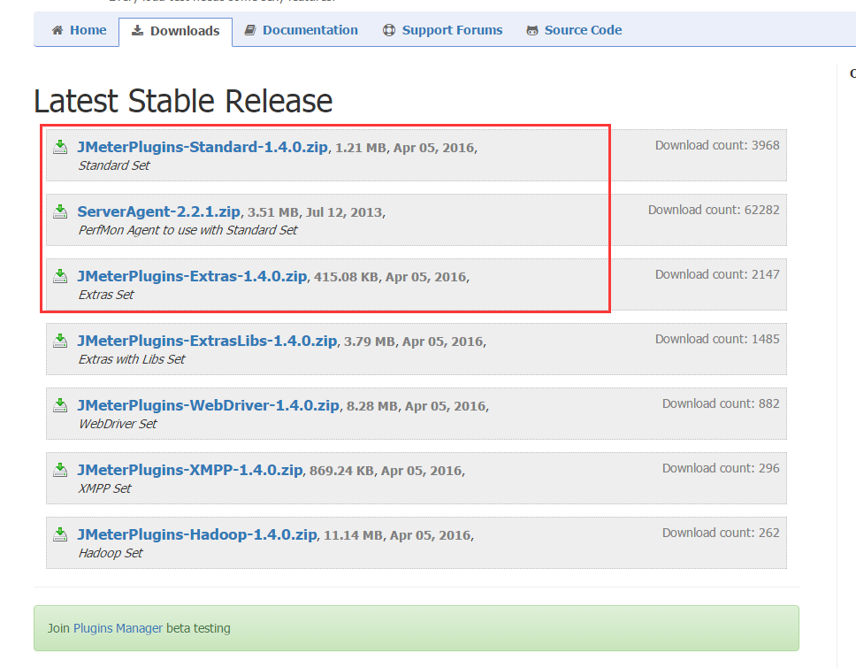Click the Documentation book icon
This screenshot has height=668, width=856.
tap(250, 30)
